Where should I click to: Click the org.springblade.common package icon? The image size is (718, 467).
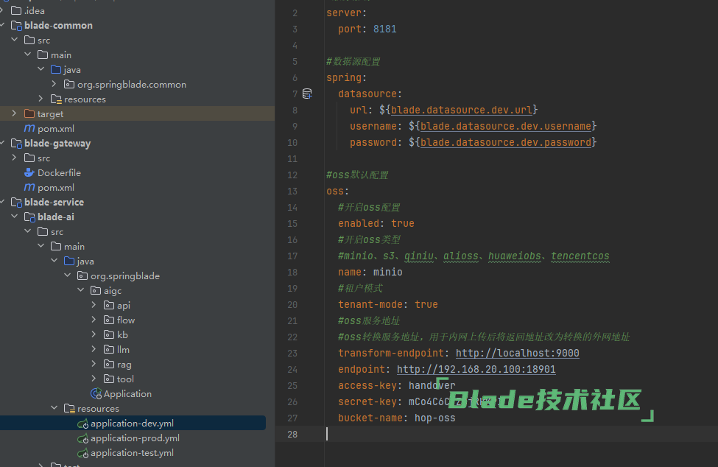pyautogui.click(x=69, y=84)
